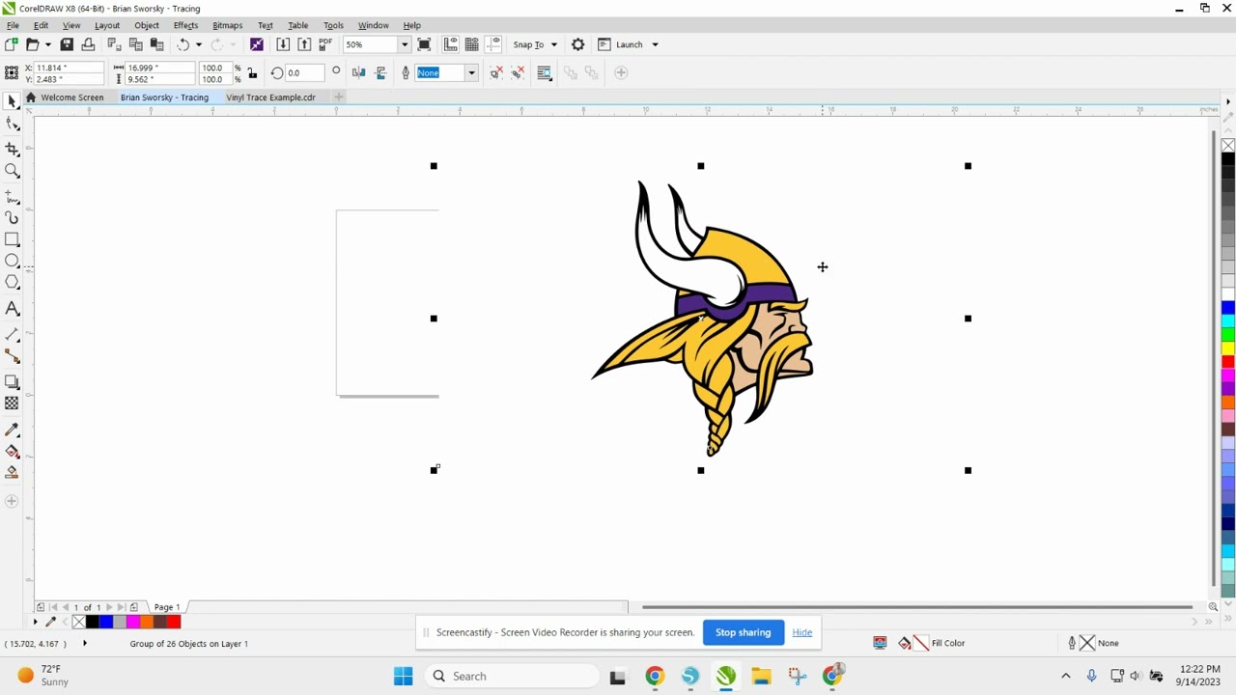Screen dimensions: 1236x695
Task: Click Stop sharing button
Action: tap(743, 632)
